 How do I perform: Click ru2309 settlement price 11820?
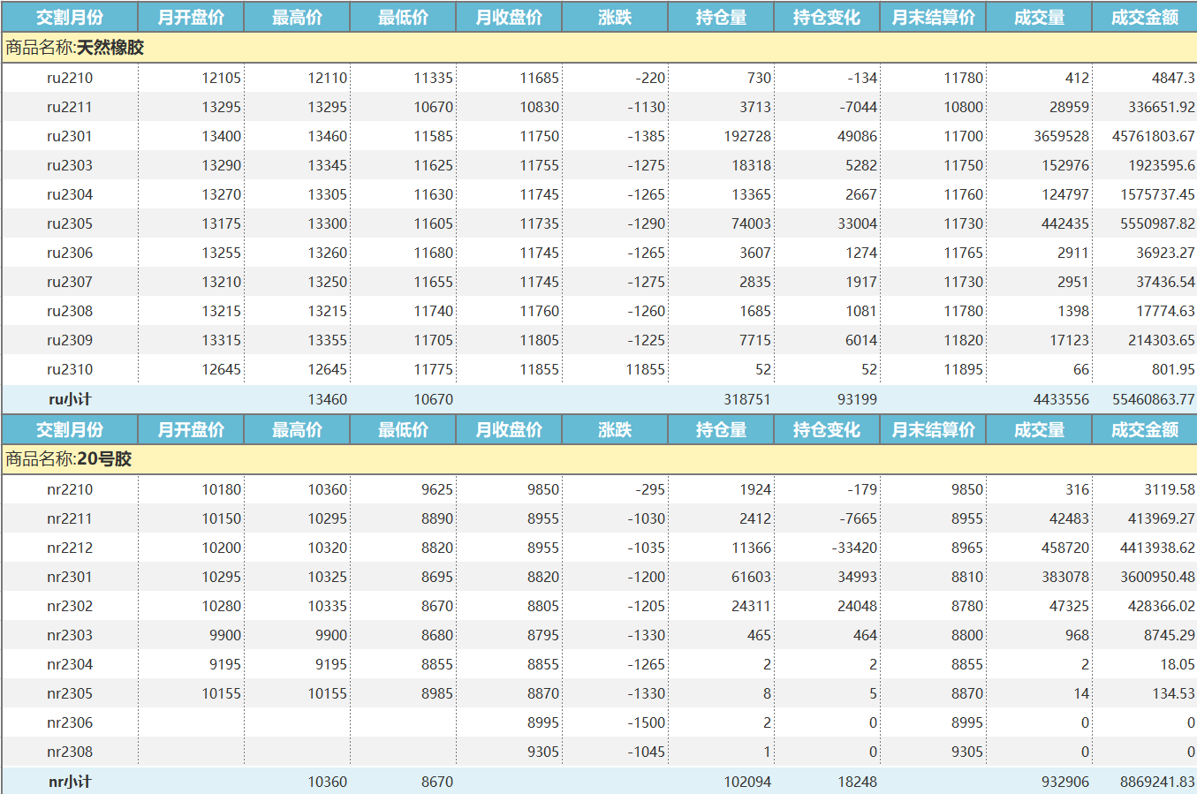click(x=963, y=340)
